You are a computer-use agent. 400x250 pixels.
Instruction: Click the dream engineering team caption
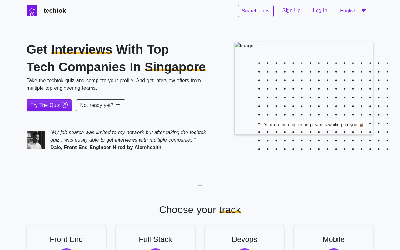point(314,125)
